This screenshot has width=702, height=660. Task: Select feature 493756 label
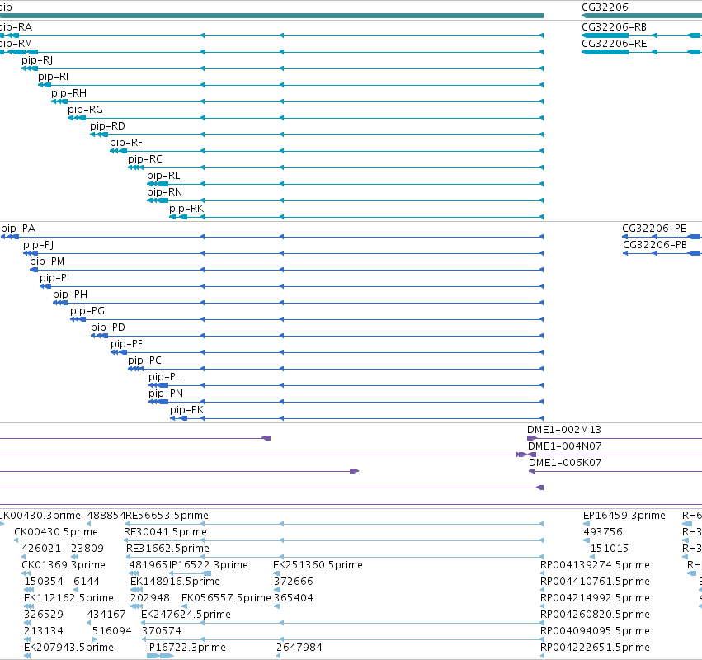click(x=603, y=532)
